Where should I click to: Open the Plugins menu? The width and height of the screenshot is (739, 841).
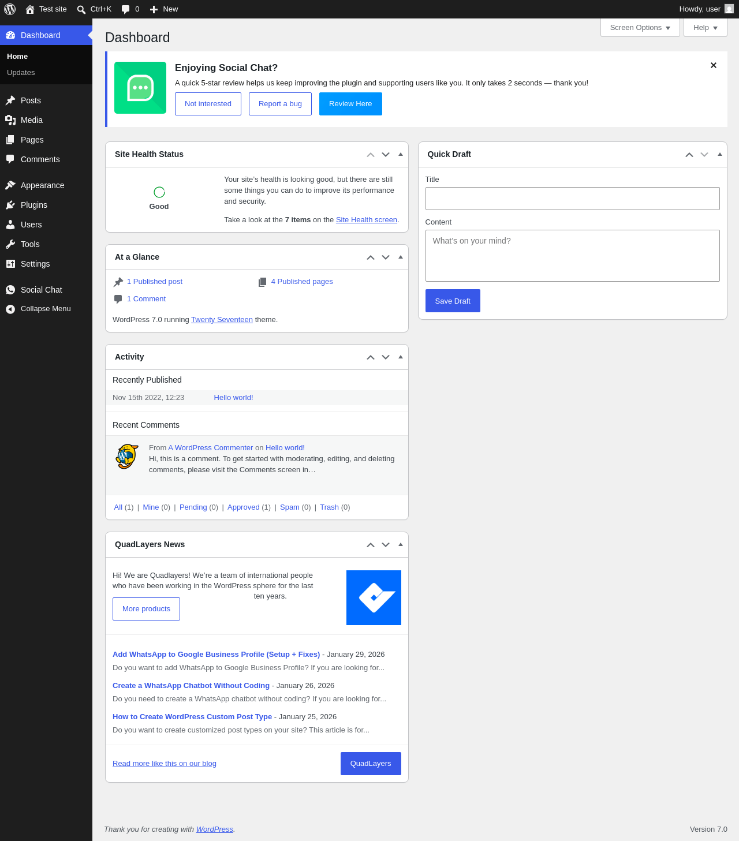tap(46, 205)
